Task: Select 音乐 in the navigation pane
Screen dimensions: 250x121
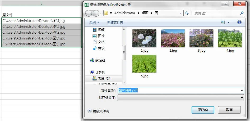Action: pos(99,48)
